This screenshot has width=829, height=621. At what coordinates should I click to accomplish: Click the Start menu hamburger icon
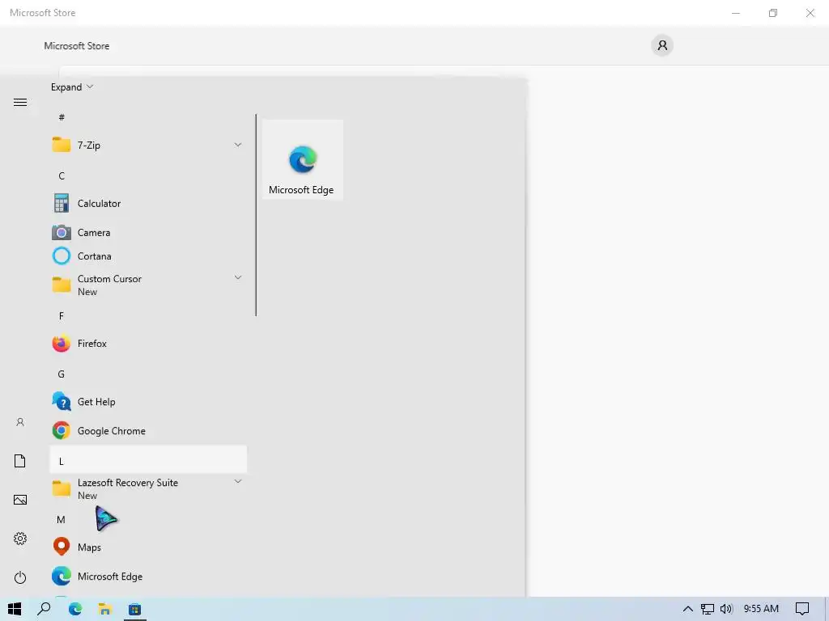click(x=20, y=103)
